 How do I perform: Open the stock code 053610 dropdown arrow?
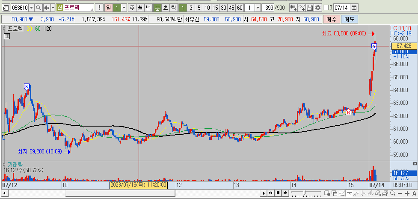(x=32, y=8)
